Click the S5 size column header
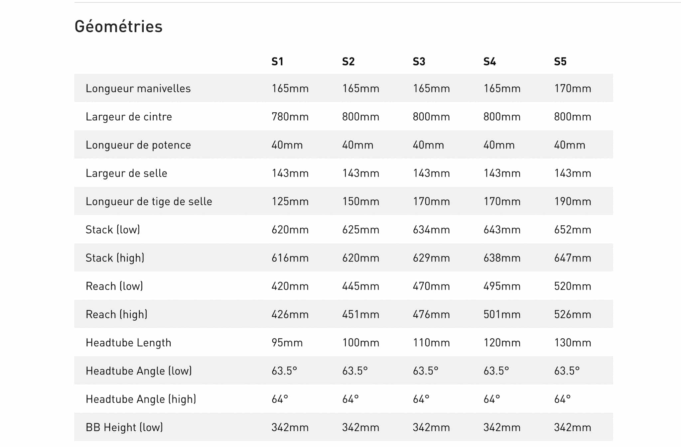Screen dimensions: 681x447 tap(560, 61)
